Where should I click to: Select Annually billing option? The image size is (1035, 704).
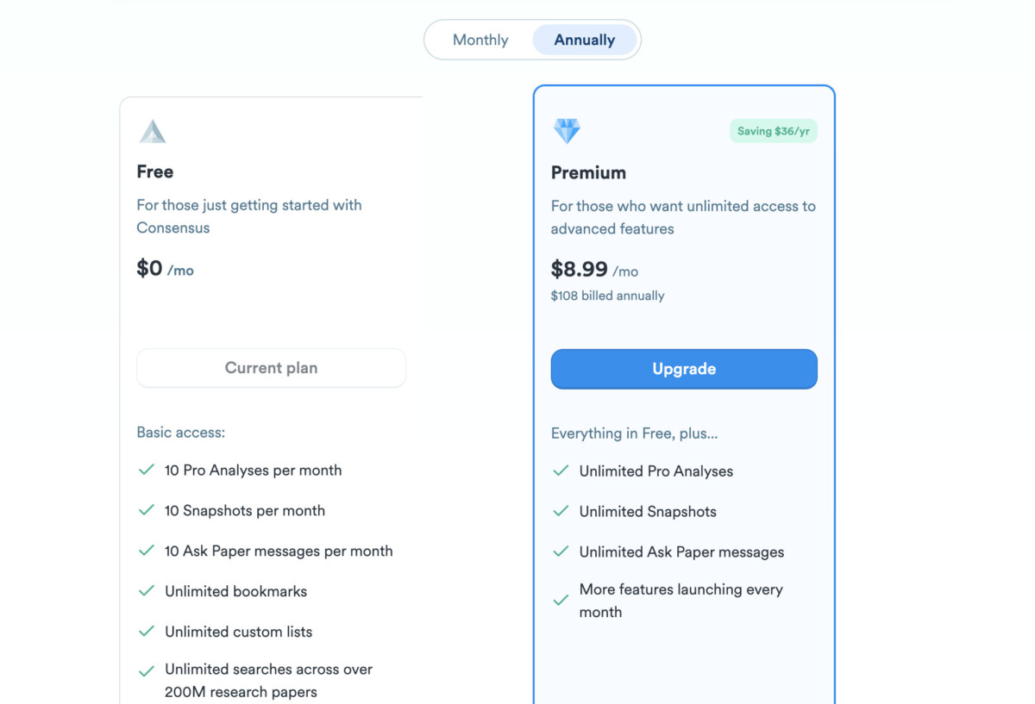(585, 40)
